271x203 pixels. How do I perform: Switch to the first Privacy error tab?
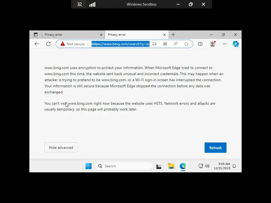click(x=73, y=35)
